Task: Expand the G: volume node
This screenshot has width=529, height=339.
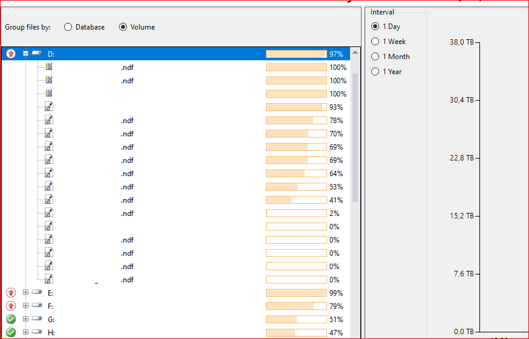Action: coord(26,319)
